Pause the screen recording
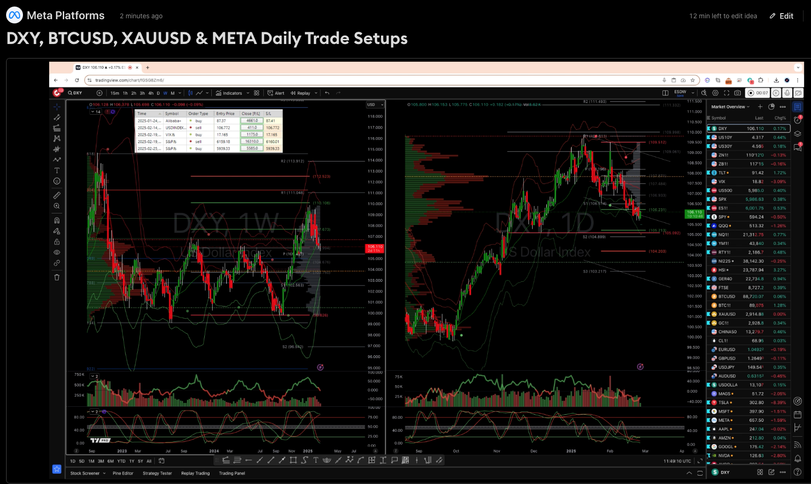The width and height of the screenshot is (811, 484). click(776, 93)
